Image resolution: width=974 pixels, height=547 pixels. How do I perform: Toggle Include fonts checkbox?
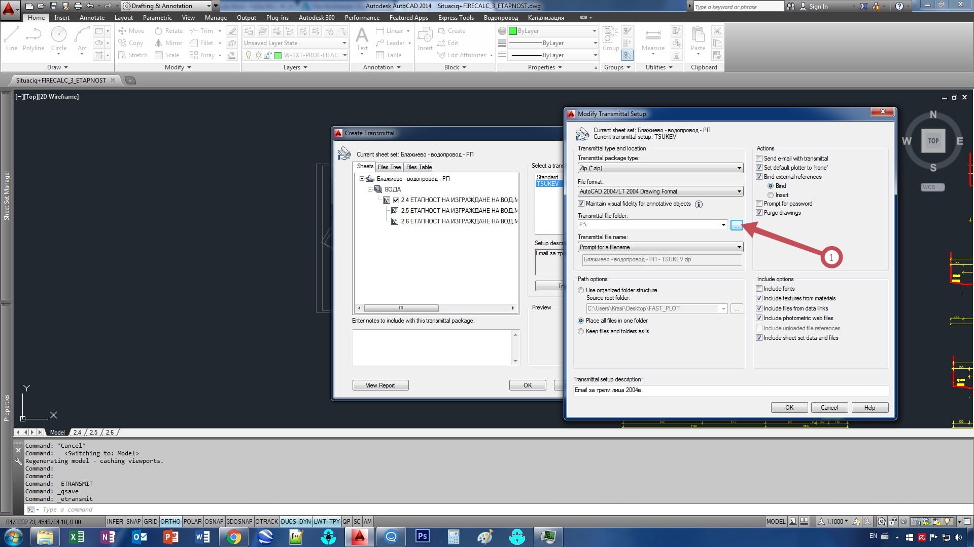click(759, 289)
